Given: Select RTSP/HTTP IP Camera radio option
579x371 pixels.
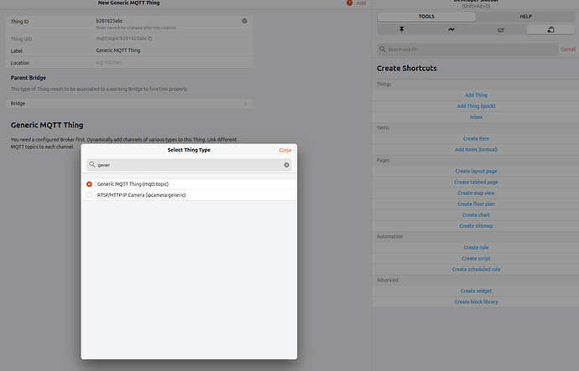Looking at the screenshot, I should coord(90,195).
